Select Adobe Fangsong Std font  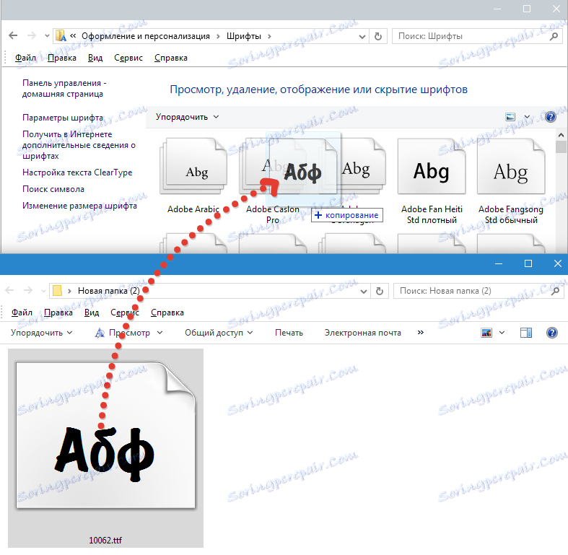click(x=511, y=181)
